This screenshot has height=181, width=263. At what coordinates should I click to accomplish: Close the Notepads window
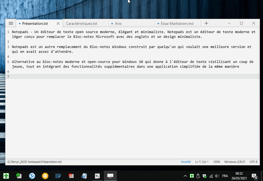coord(254,23)
